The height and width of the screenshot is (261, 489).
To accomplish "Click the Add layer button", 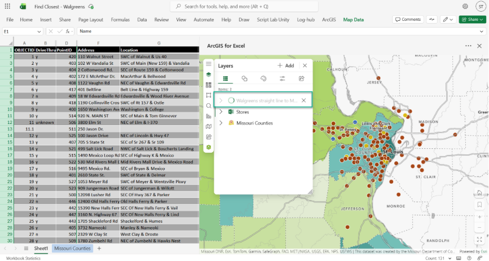I will [x=285, y=65].
